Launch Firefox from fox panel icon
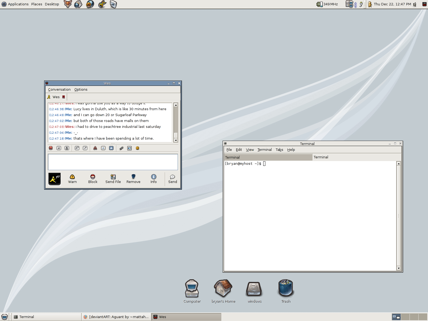 click(68, 4)
